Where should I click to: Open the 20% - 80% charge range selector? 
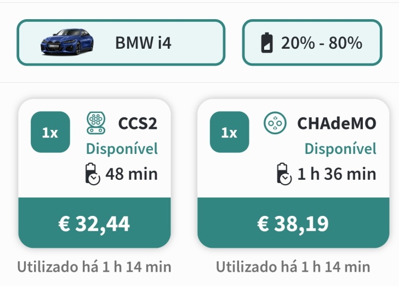[312, 43]
